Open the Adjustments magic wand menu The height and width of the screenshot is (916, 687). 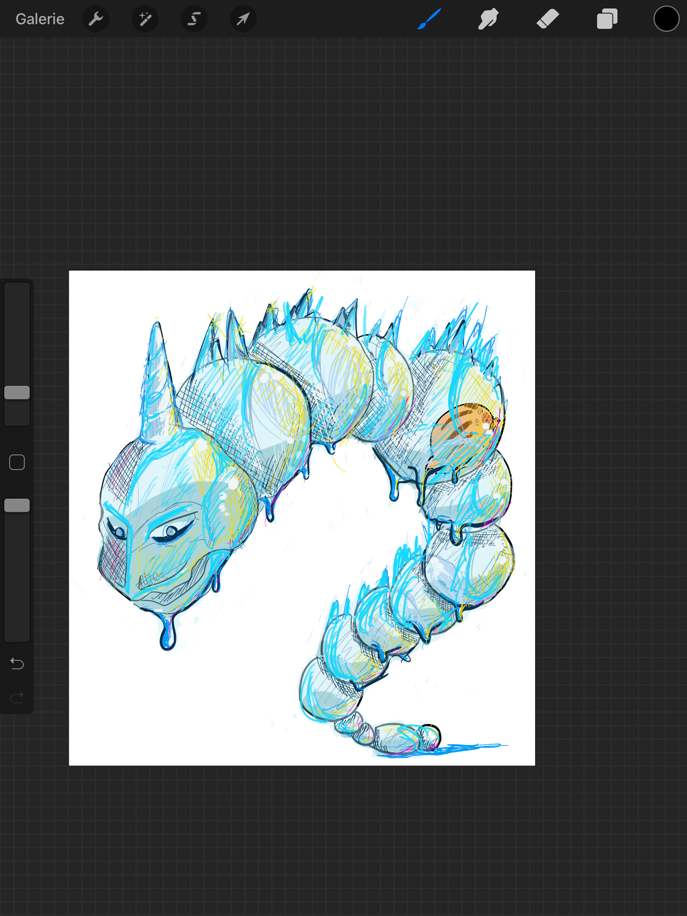click(145, 19)
